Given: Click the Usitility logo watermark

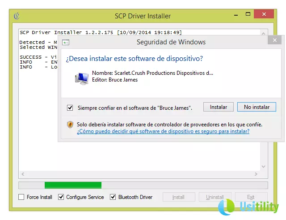Looking at the screenshot, I should 249,207.
